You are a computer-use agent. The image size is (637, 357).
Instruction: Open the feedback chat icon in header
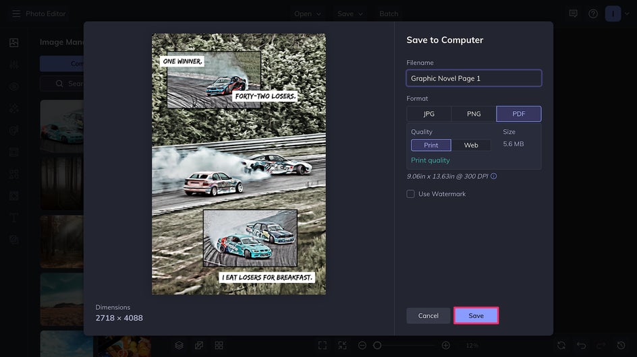(573, 13)
